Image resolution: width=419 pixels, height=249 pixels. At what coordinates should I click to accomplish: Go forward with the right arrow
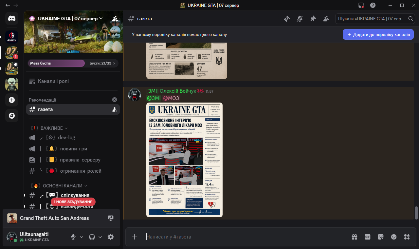[x=16, y=5]
